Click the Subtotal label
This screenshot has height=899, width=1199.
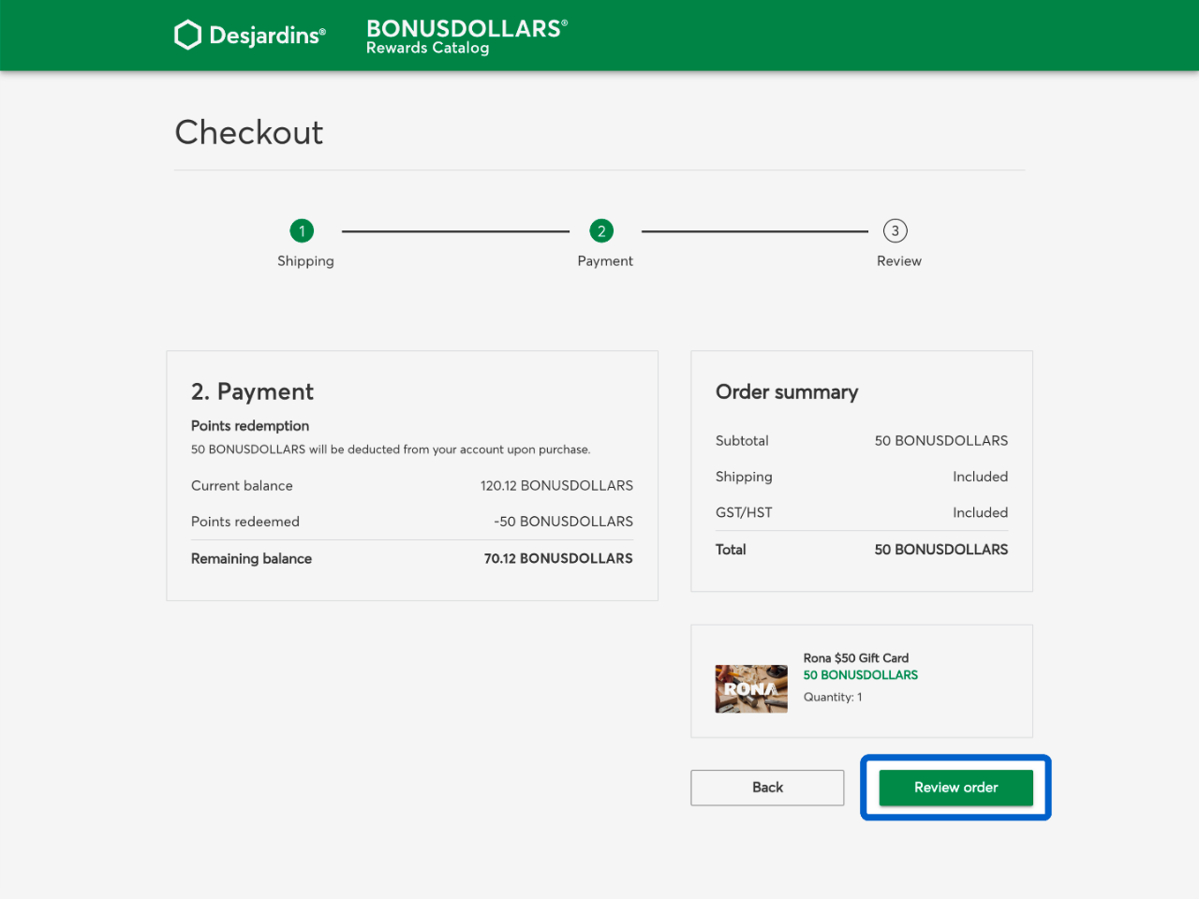tap(742, 441)
